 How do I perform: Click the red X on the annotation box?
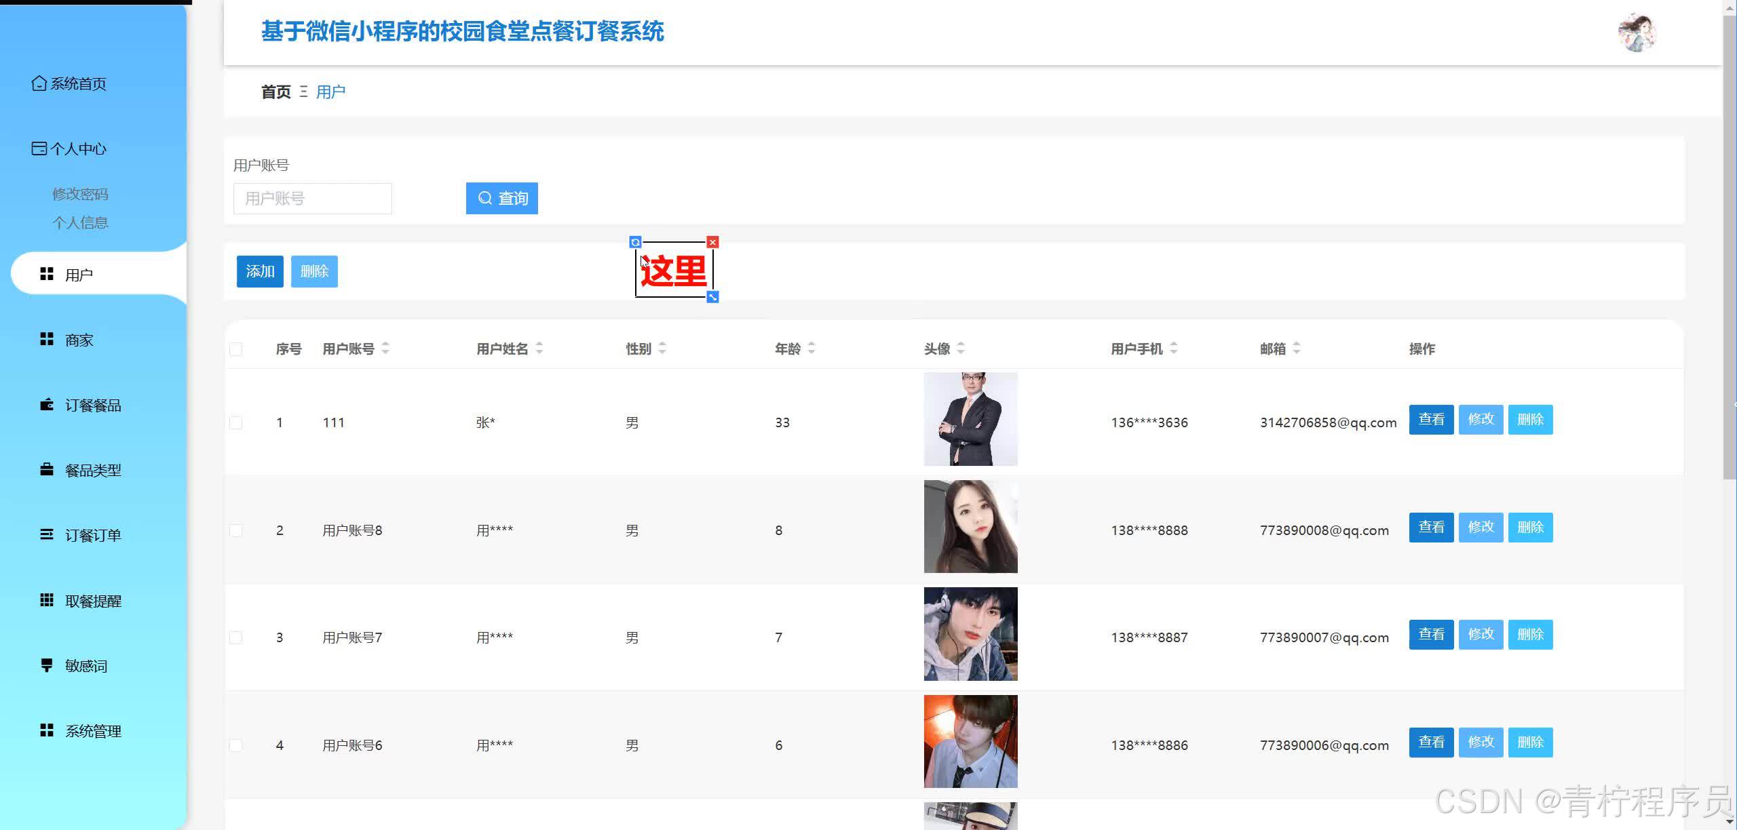coord(712,242)
